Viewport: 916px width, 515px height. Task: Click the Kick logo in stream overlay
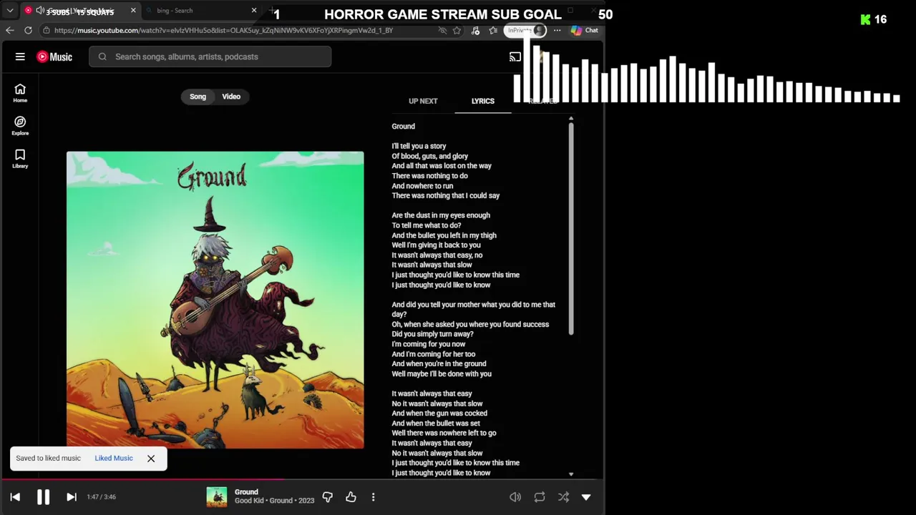(x=865, y=19)
